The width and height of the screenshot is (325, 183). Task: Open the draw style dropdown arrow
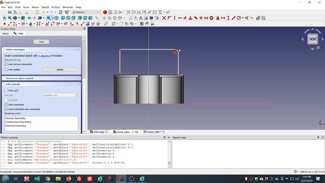point(19,18)
